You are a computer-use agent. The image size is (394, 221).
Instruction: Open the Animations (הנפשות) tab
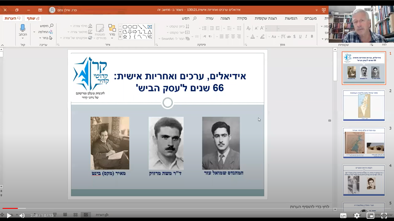[291, 18]
